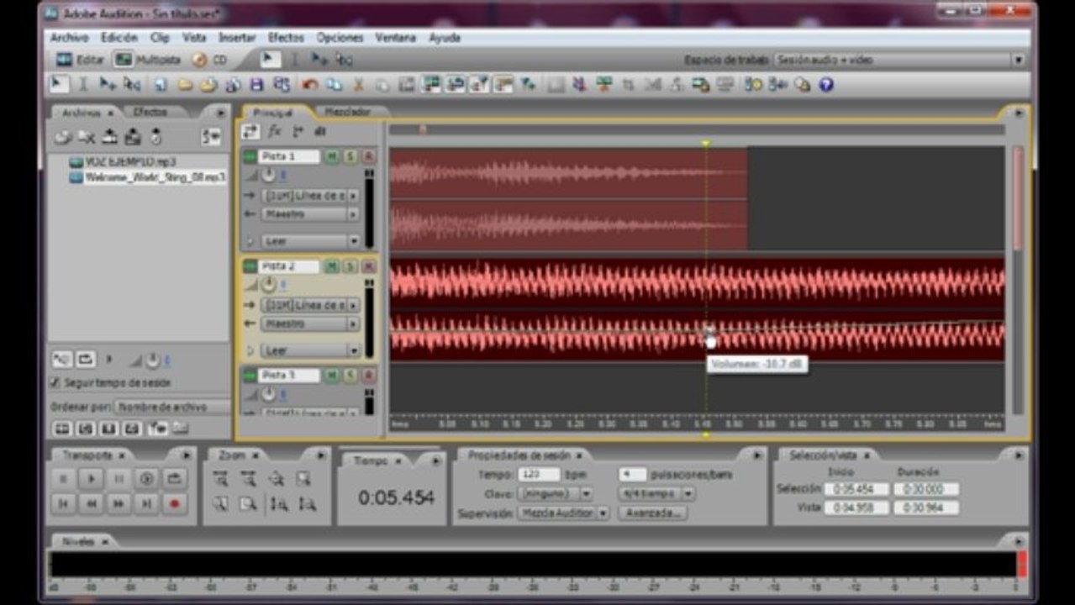Open the Espacio de trabajo dropdown
The height and width of the screenshot is (605, 1075).
(x=899, y=60)
